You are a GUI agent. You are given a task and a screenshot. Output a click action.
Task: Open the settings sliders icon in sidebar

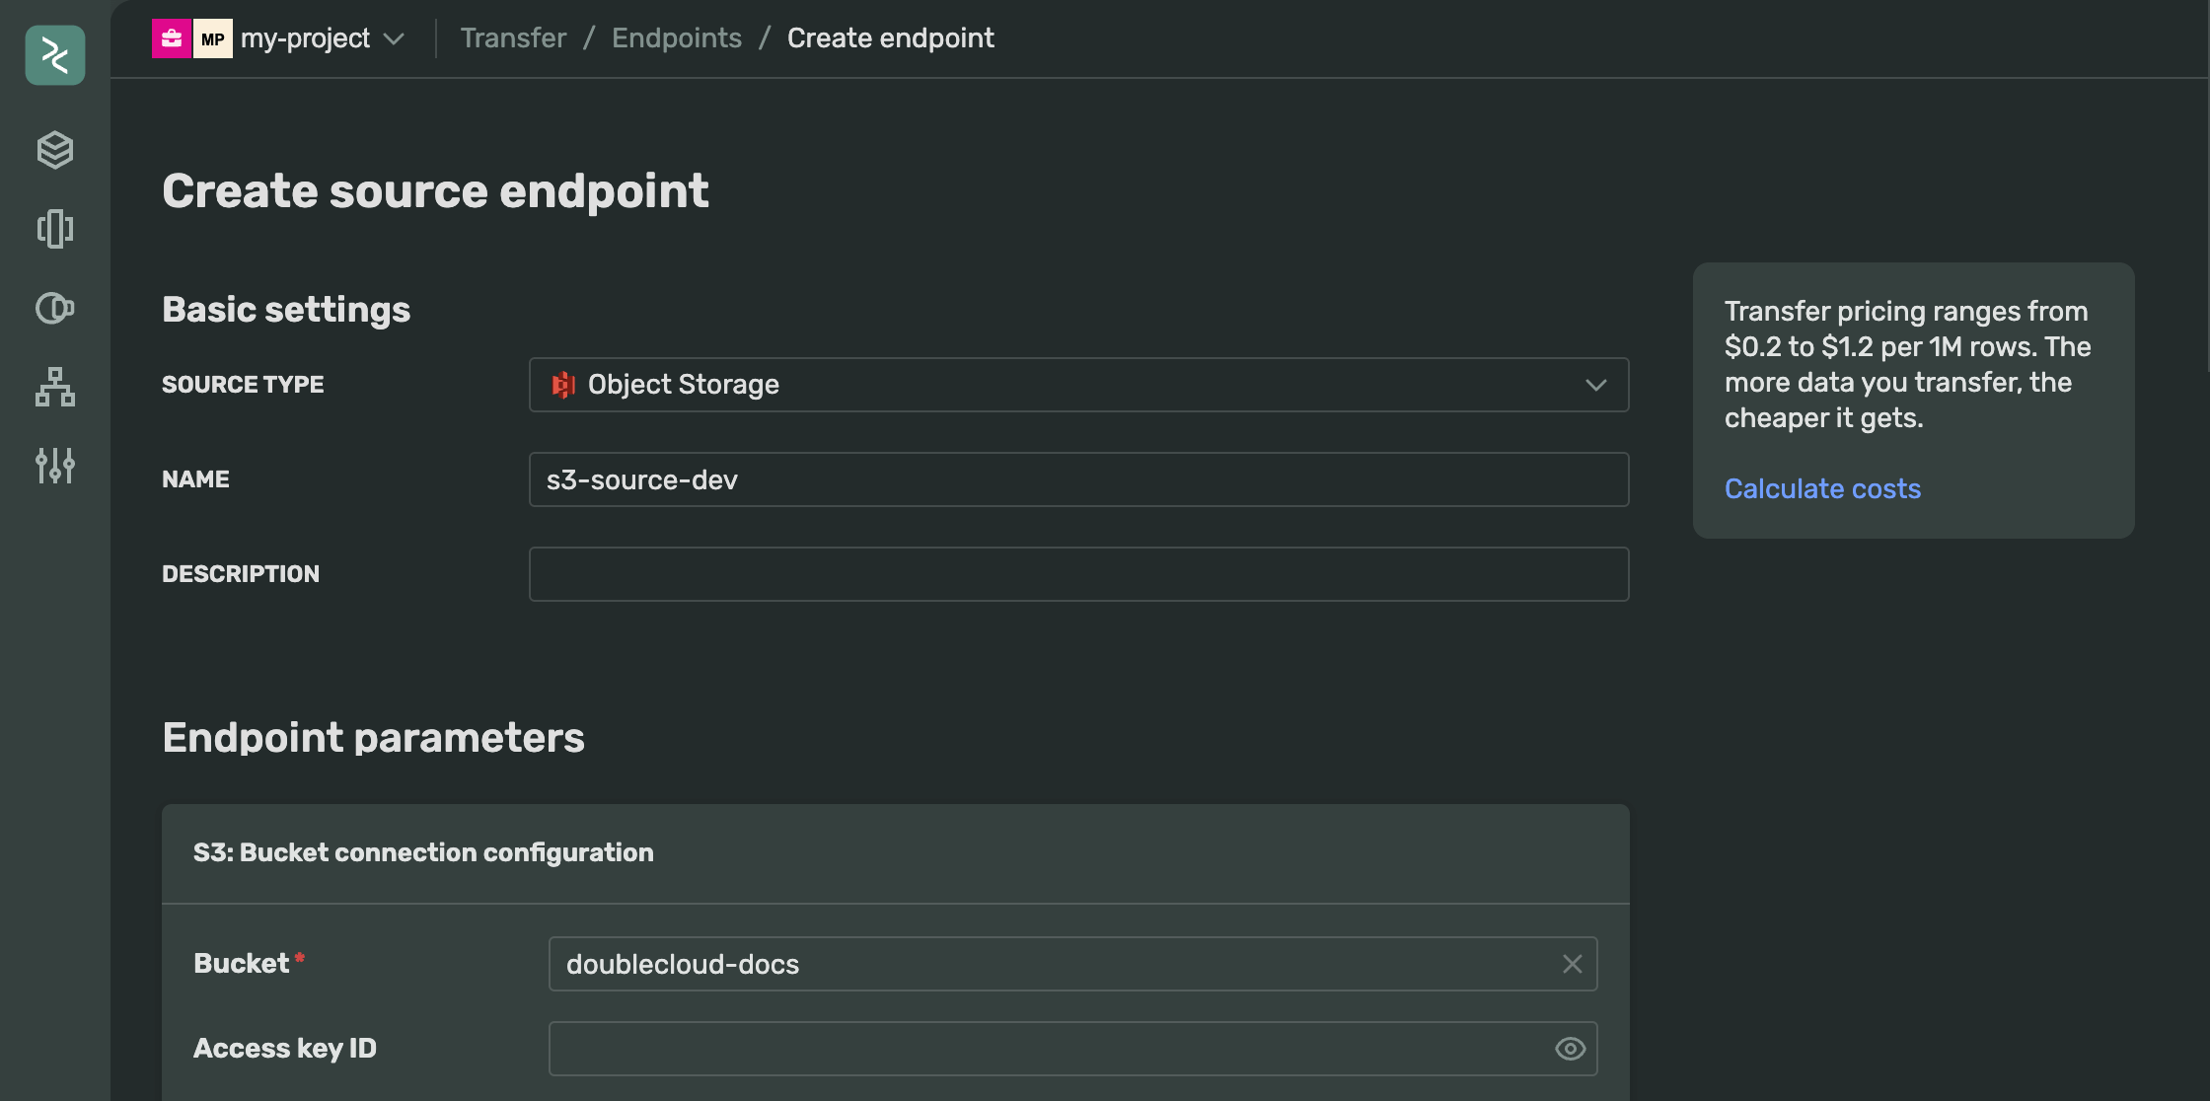[55, 466]
